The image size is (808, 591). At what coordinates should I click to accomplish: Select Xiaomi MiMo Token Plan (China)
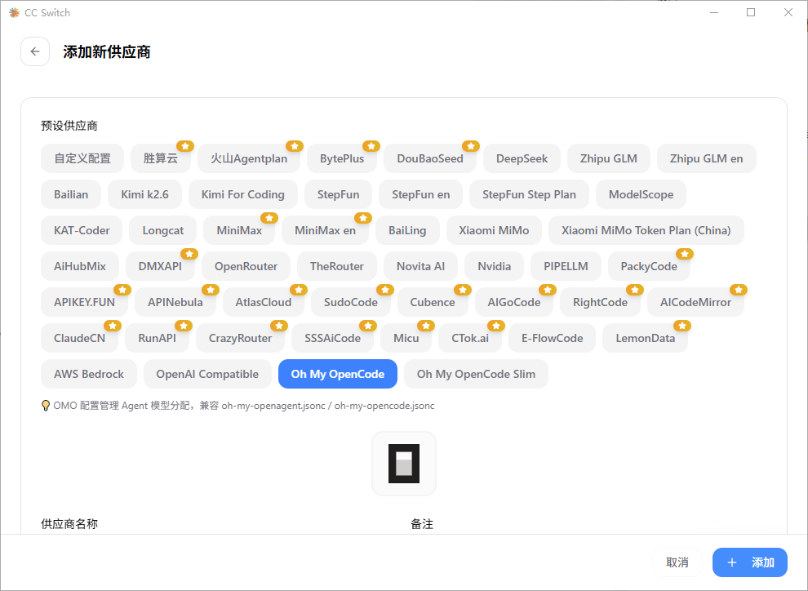click(646, 230)
